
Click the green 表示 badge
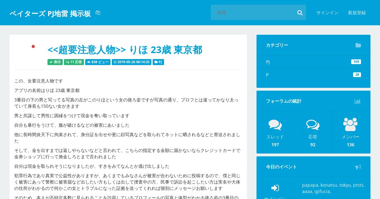click(x=55, y=62)
